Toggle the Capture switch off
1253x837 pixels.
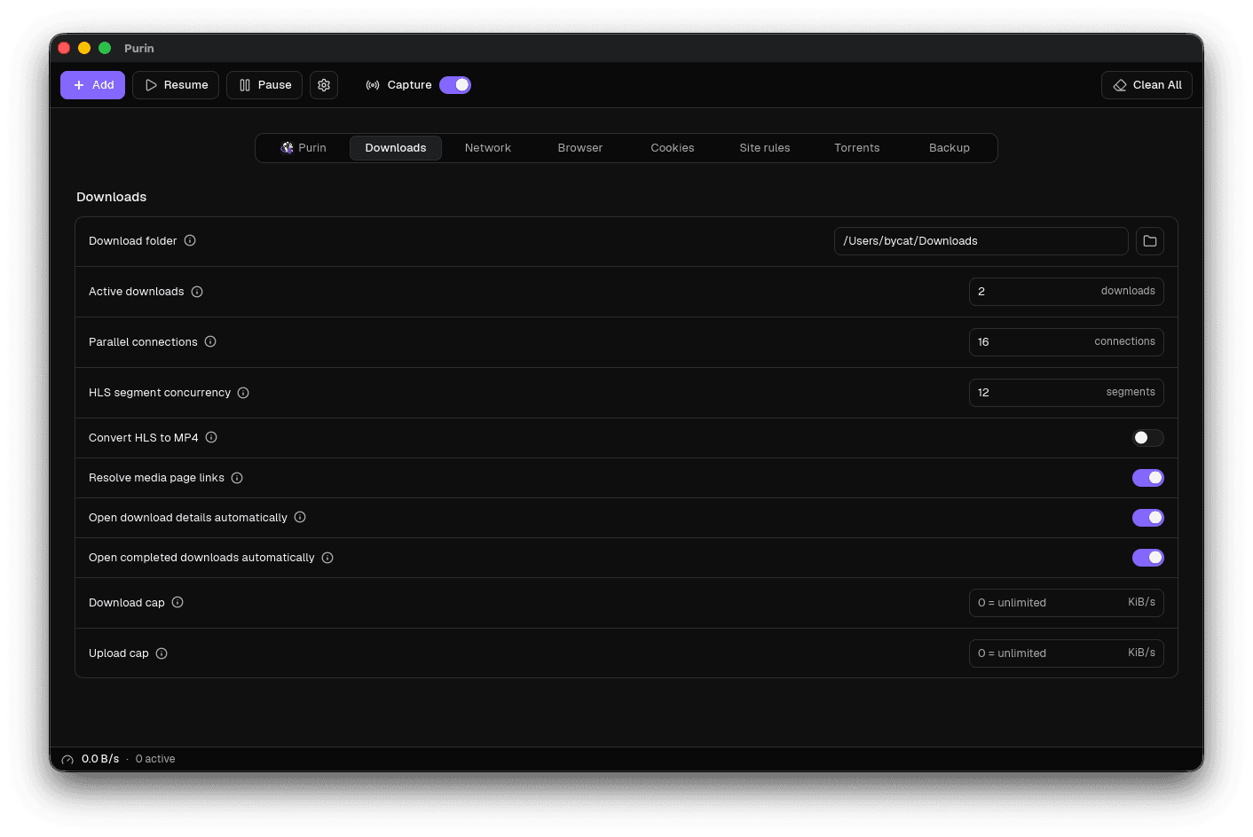(x=455, y=85)
